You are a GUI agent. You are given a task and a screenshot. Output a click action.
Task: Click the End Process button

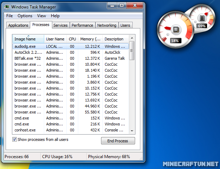click(118, 141)
